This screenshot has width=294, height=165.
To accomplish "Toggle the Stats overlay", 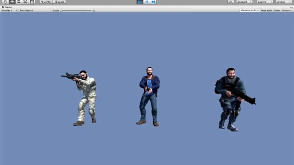I will (x=277, y=11).
